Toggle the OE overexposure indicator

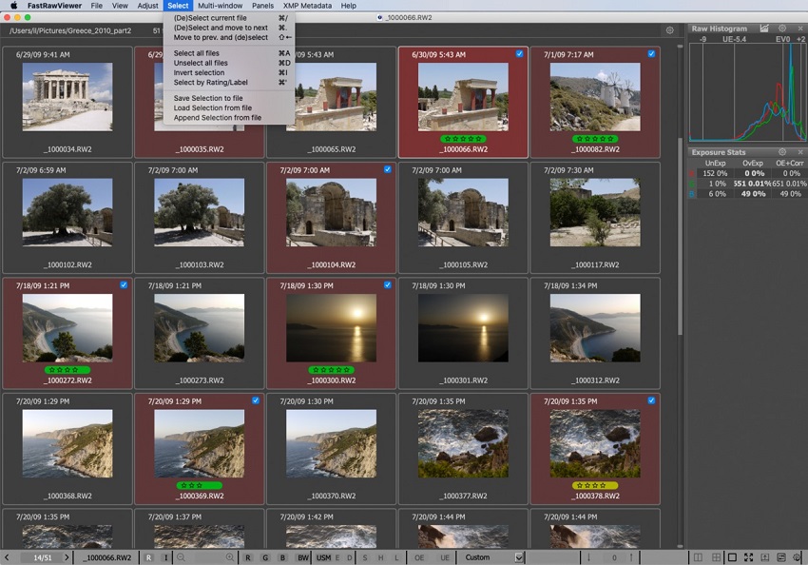(418, 556)
